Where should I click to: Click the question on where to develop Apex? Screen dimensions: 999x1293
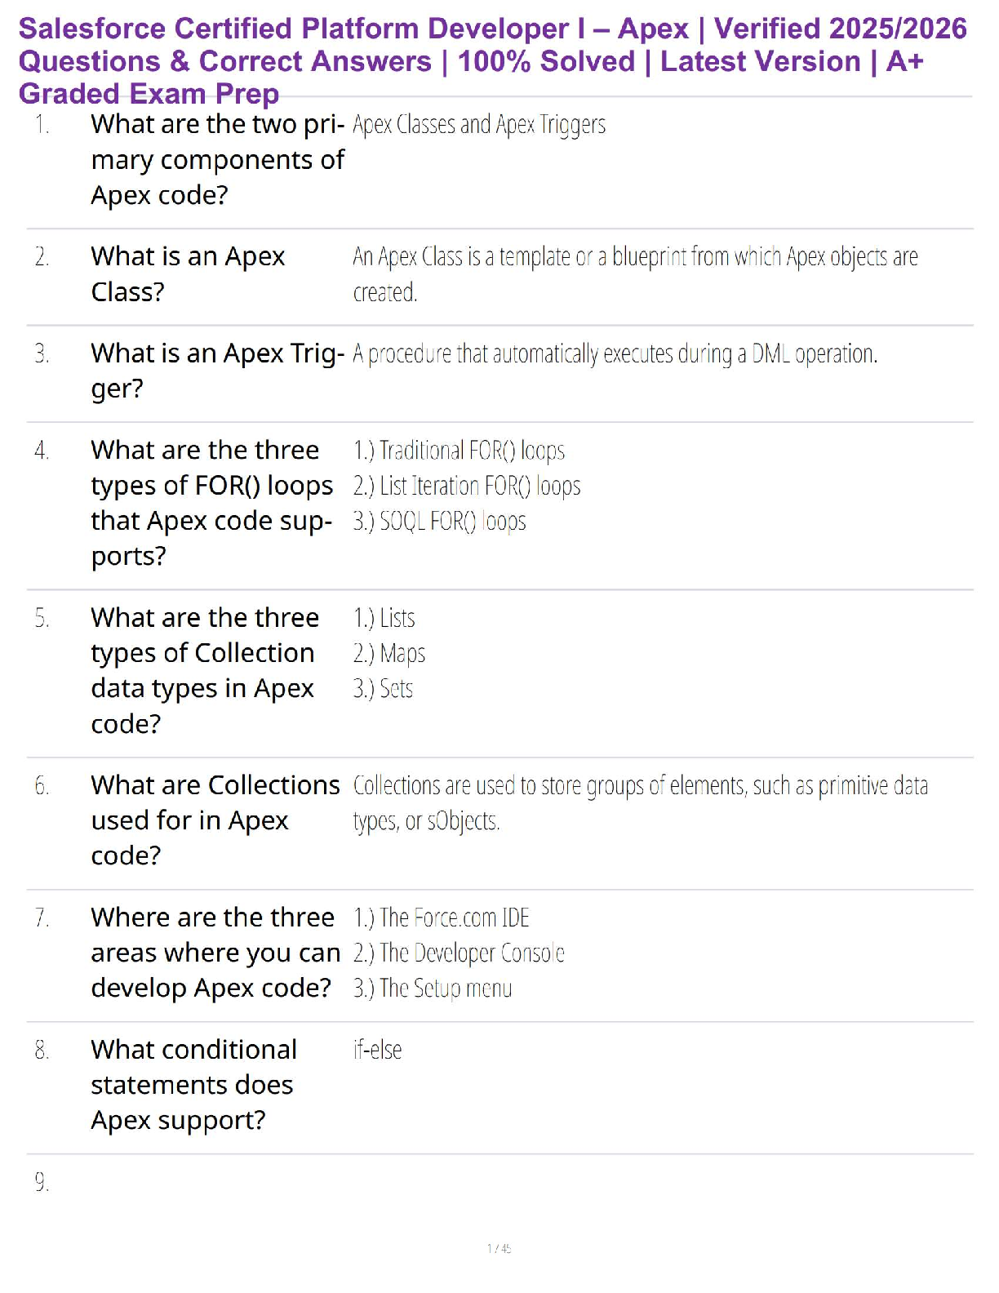[x=215, y=953]
